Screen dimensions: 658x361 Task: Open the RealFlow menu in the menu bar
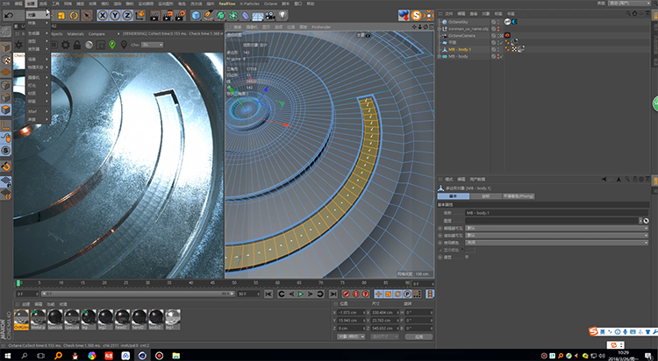pyautogui.click(x=227, y=4)
